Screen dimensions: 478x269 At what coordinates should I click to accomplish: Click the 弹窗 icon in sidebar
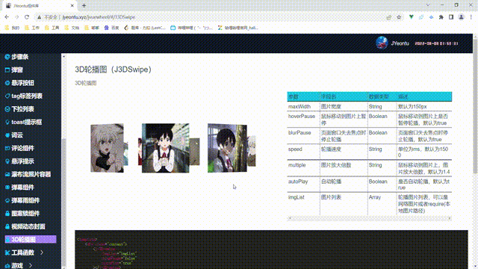coord(7,70)
